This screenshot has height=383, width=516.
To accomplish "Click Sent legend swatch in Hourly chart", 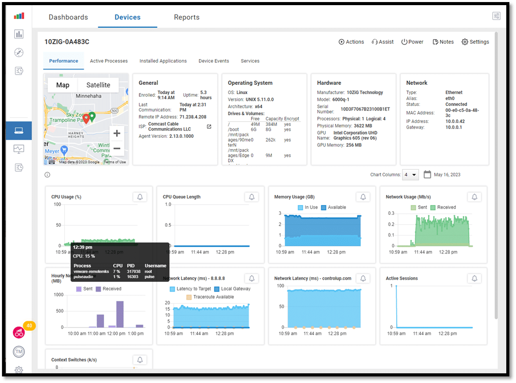I will click(79, 289).
